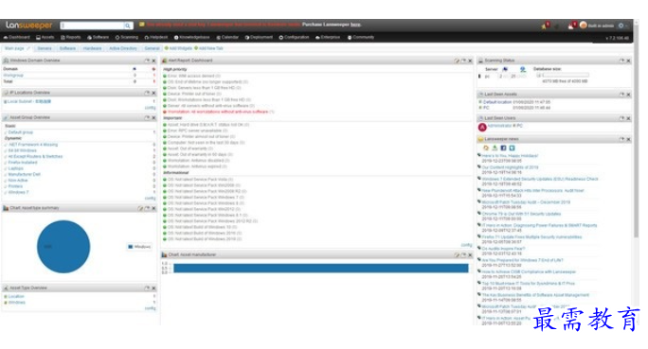
Task: Open the Configuration menu
Action: coord(294,37)
